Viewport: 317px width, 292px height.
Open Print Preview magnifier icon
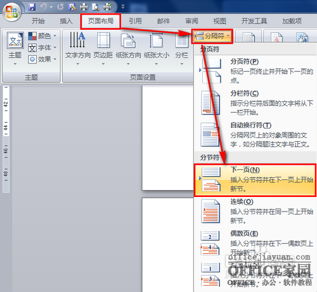96,7
